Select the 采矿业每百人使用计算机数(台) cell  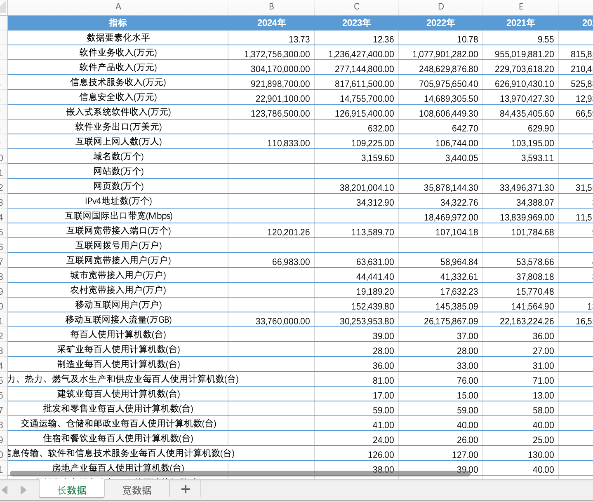click(118, 350)
